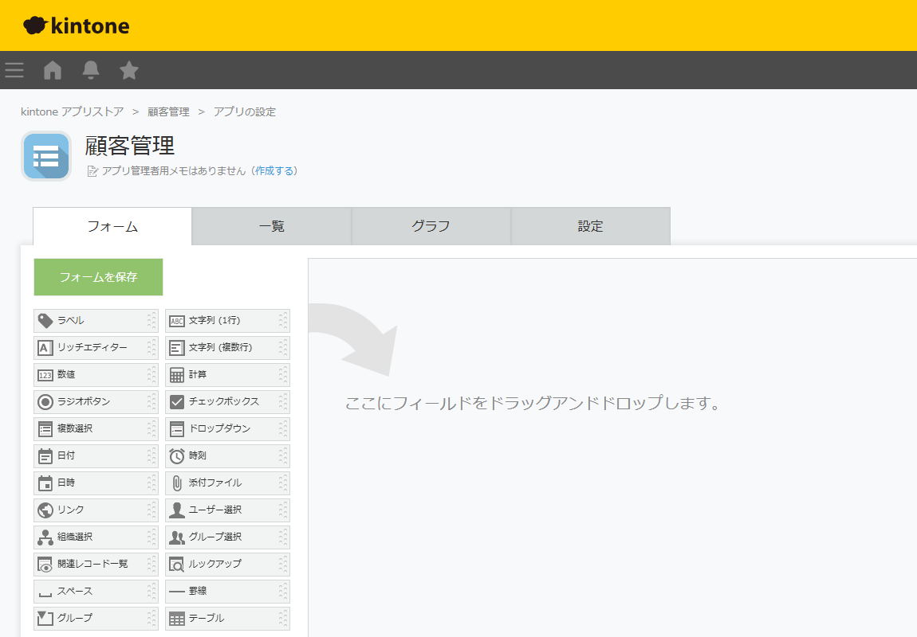This screenshot has width=917, height=637.
Task: Select the ラジオボタン field icon
Action: tap(45, 401)
